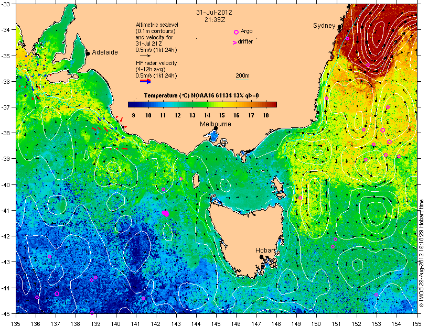Click the (4-12h avg) legend text
Image resolution: width=428 pixels, height=327 pixels.
151,69
